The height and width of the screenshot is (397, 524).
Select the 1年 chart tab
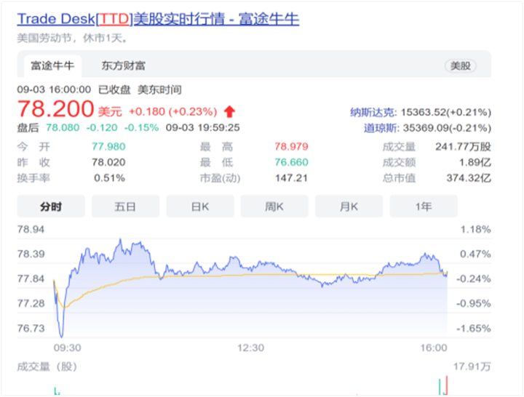tap(424, 206)
